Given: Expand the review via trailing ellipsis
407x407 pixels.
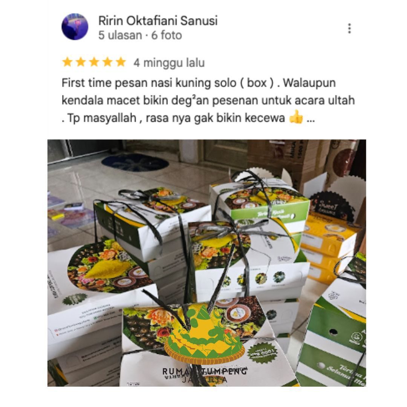Looking at the screenshot, I should click(311, 119).
